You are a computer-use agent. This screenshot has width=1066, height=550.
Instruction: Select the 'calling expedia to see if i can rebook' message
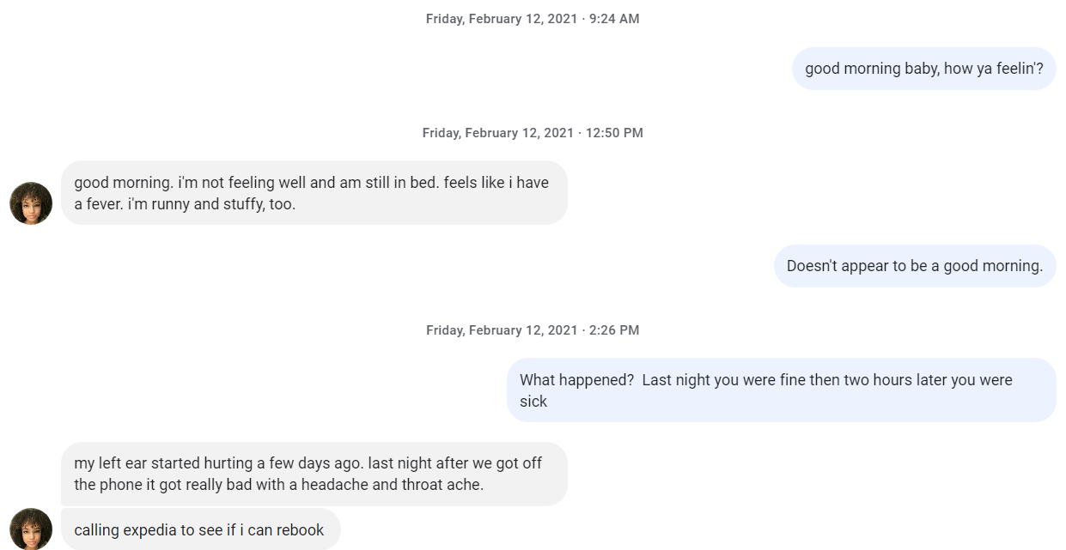[x=202, y=529]
